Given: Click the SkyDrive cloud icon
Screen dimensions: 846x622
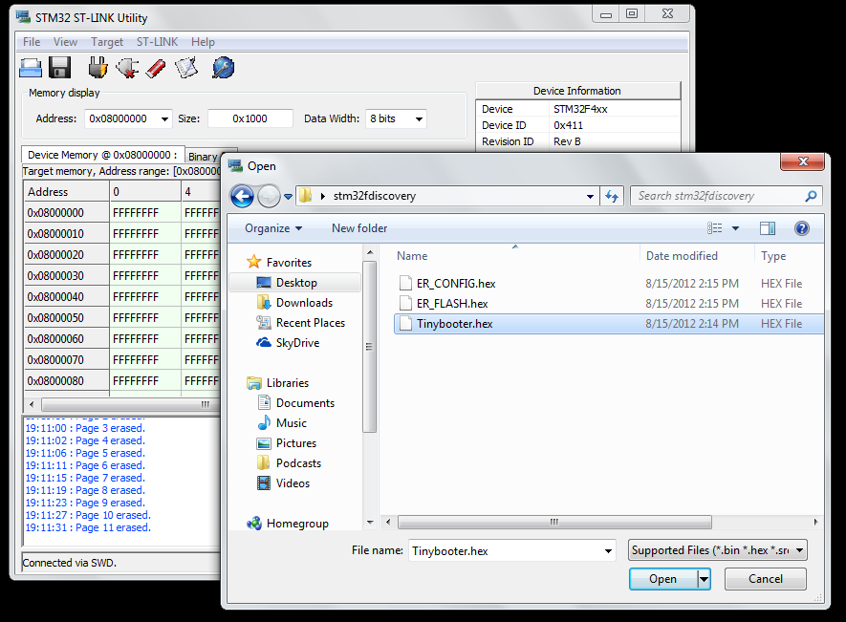Looking at the screenshot, I should [x=264, y=343].
